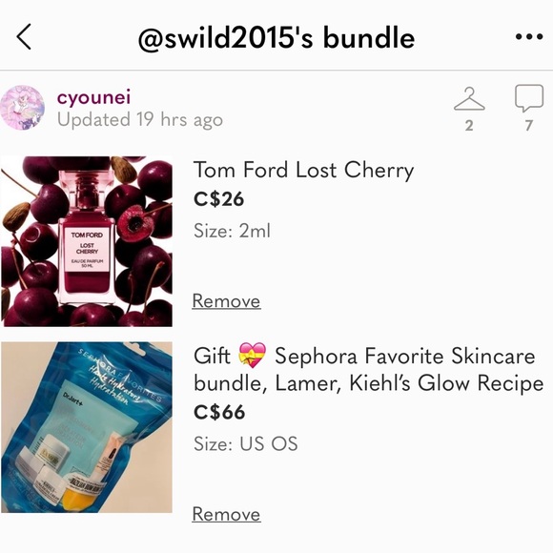The width and height of the screenshot is (553, 553).
Task: Open the three-dot more options menu
Action: pyautogui.click(x=528, y=36)
